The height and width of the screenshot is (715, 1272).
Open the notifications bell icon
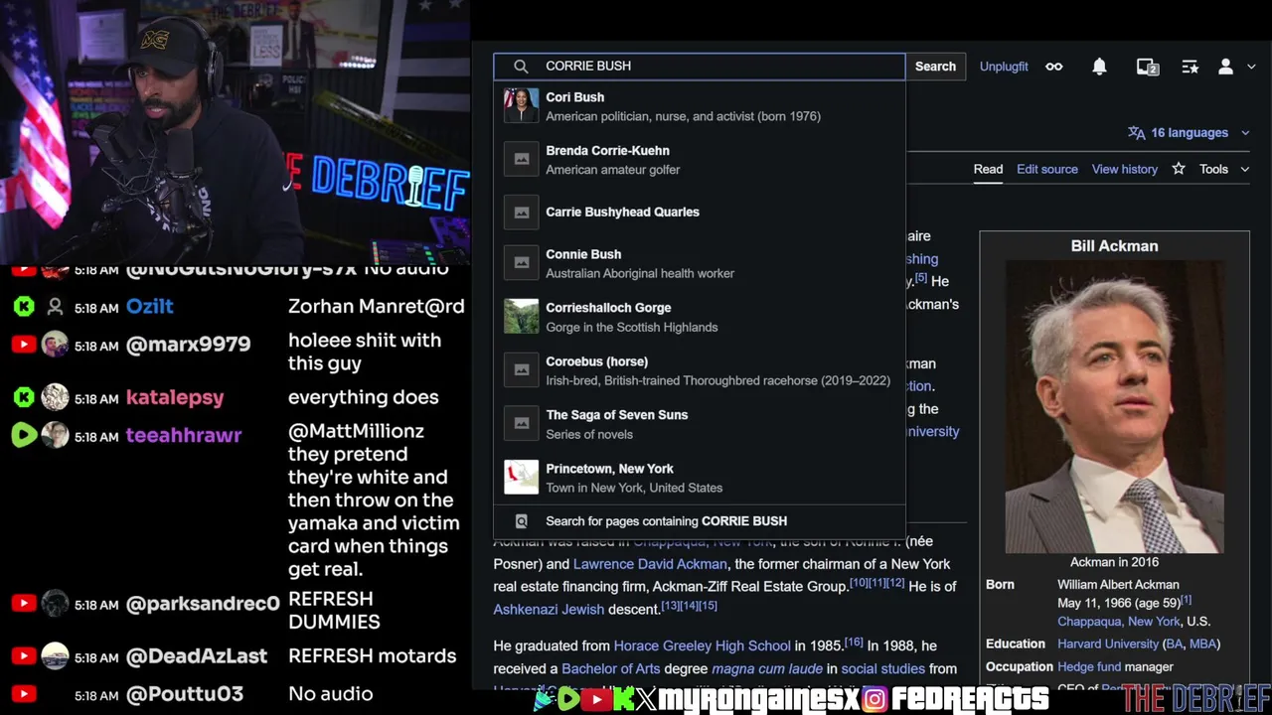tap(1099, 67)
